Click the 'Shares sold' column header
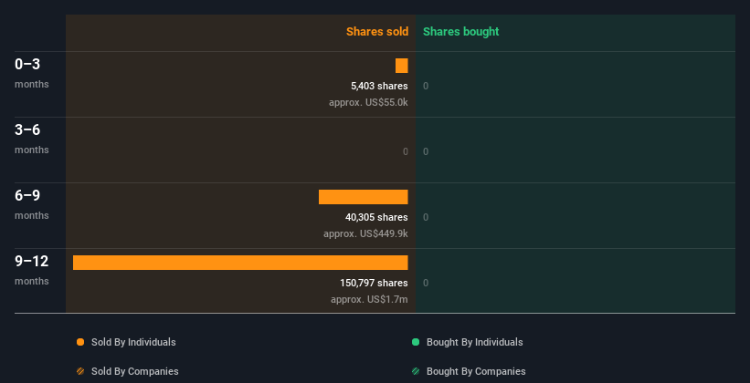The height and width of the screenshot is (383, 750). tap(377, 32)
